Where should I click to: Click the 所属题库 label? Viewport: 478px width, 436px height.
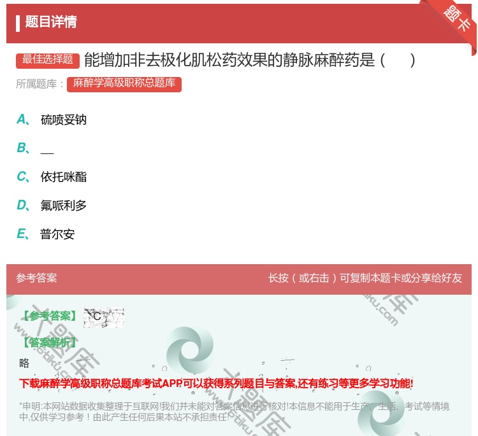point(40,84)
